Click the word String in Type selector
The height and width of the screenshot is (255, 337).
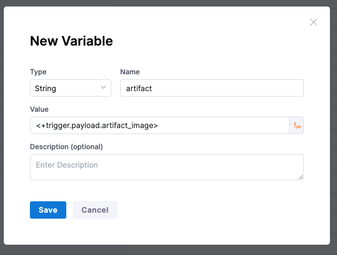point(46,88)
